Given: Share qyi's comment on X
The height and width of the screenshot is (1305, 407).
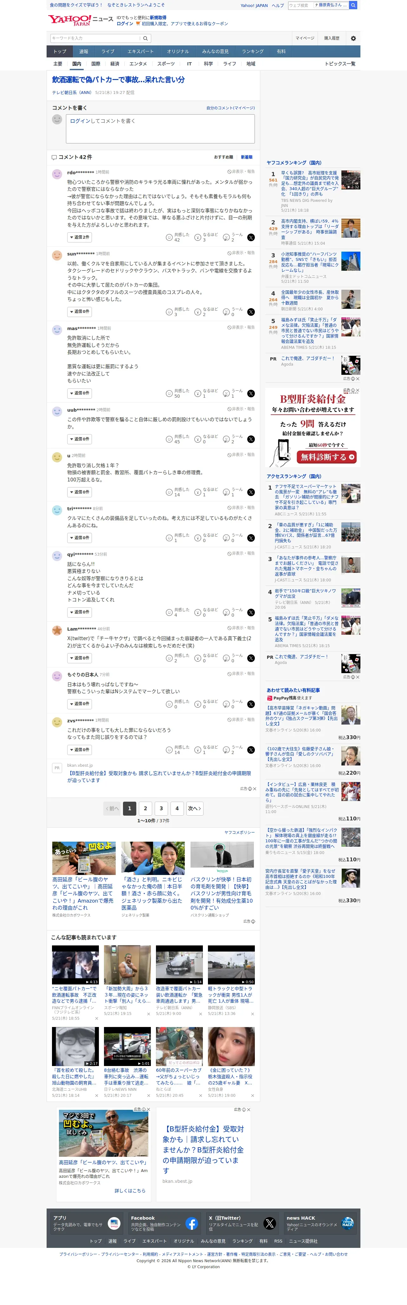Looking at the screenshot, I should point(251,613).
